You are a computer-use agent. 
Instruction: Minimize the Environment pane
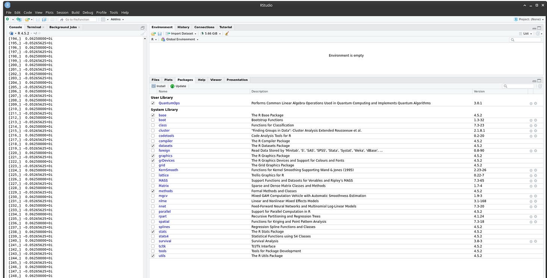534,28
